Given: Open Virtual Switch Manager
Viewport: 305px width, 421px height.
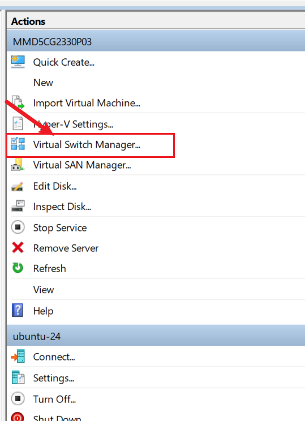Looking at the screenshot, I should click(x=87, y=145).
